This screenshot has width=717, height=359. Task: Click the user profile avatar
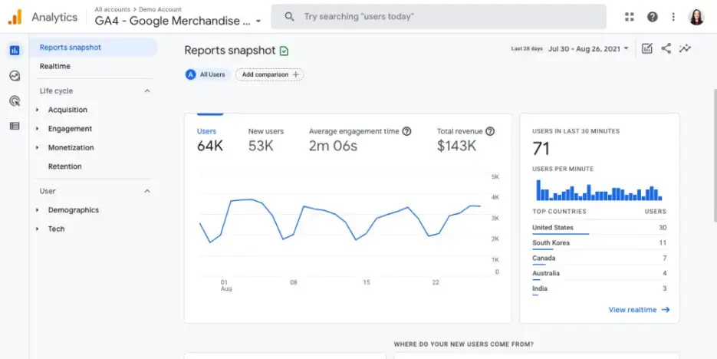pos(696,17)
